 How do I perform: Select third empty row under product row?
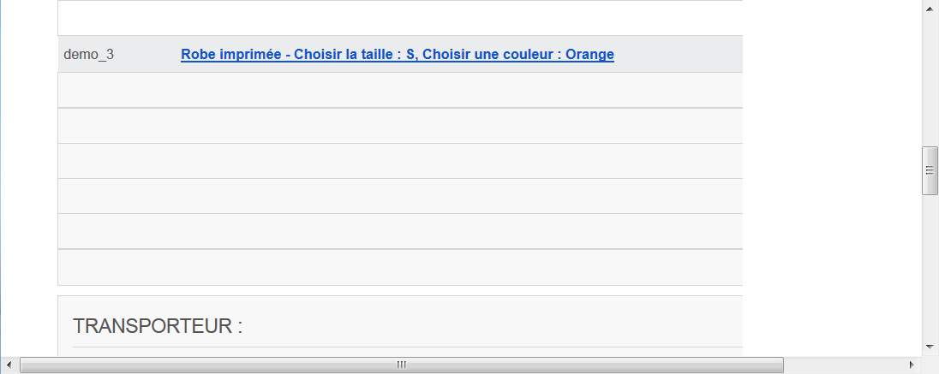[x=400, y=161]
